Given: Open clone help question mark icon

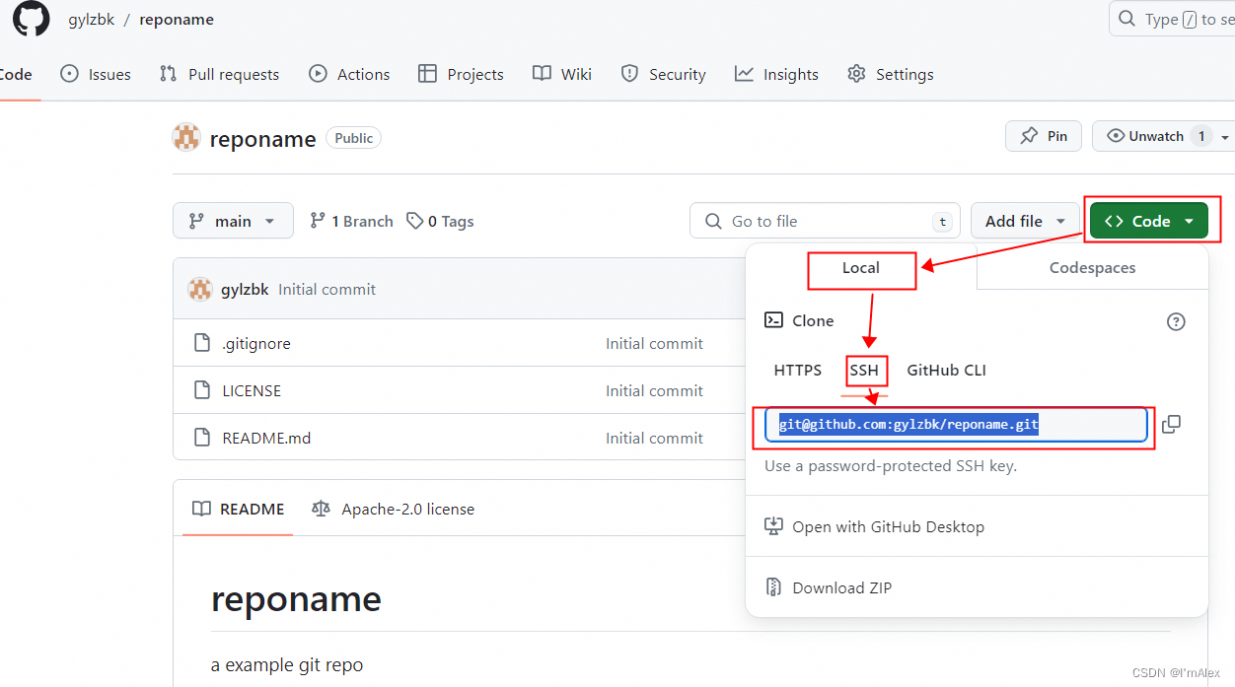Looking at the screenshot, I should [x=1176, y=321].
